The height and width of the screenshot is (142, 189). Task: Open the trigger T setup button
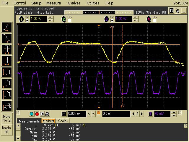tap(151, 114)
